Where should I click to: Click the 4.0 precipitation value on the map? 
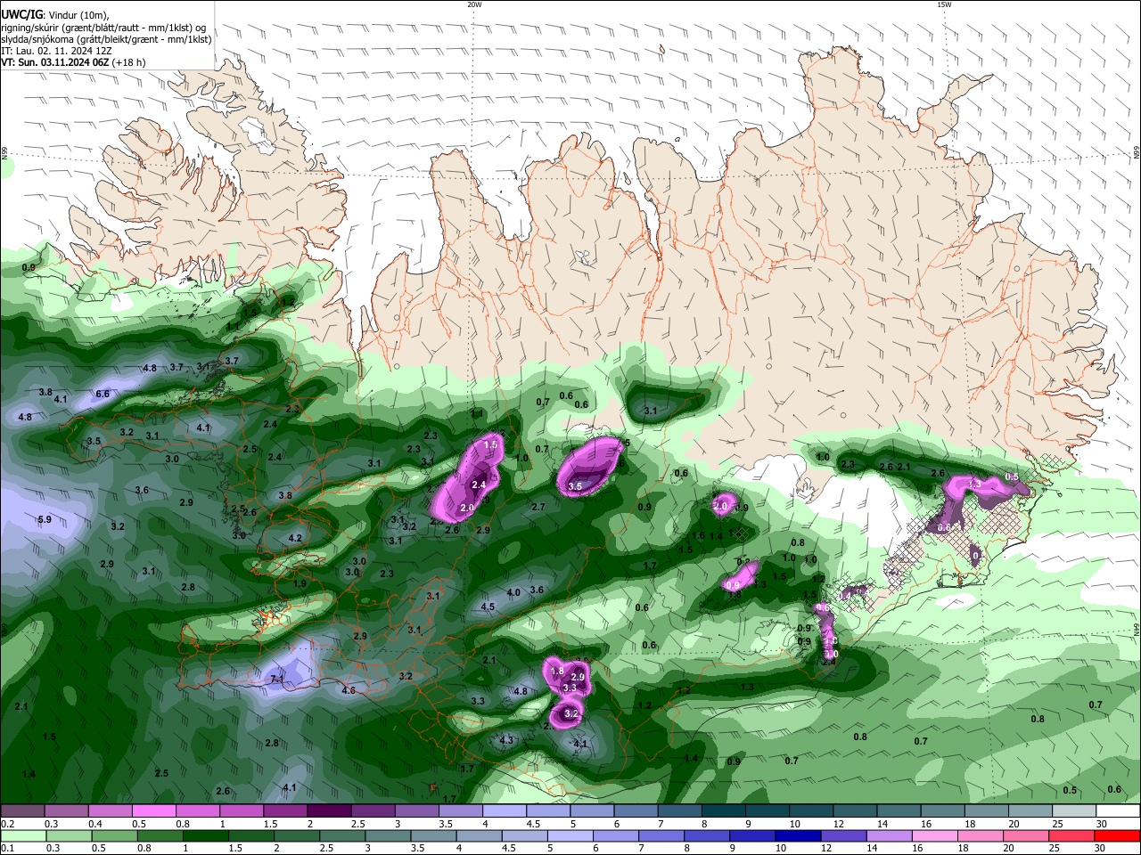tap(513, 592)
